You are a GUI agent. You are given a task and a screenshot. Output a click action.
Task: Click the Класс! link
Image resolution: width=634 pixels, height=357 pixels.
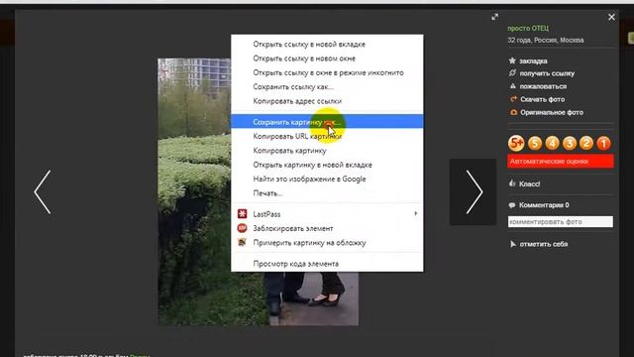coord(530,183)
